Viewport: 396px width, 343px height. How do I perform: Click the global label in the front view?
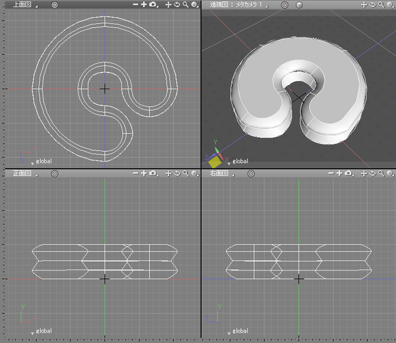click(44, 330)
